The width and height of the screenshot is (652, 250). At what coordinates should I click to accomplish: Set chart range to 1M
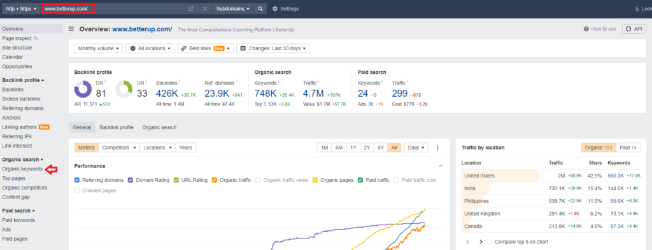pos(324,148)
